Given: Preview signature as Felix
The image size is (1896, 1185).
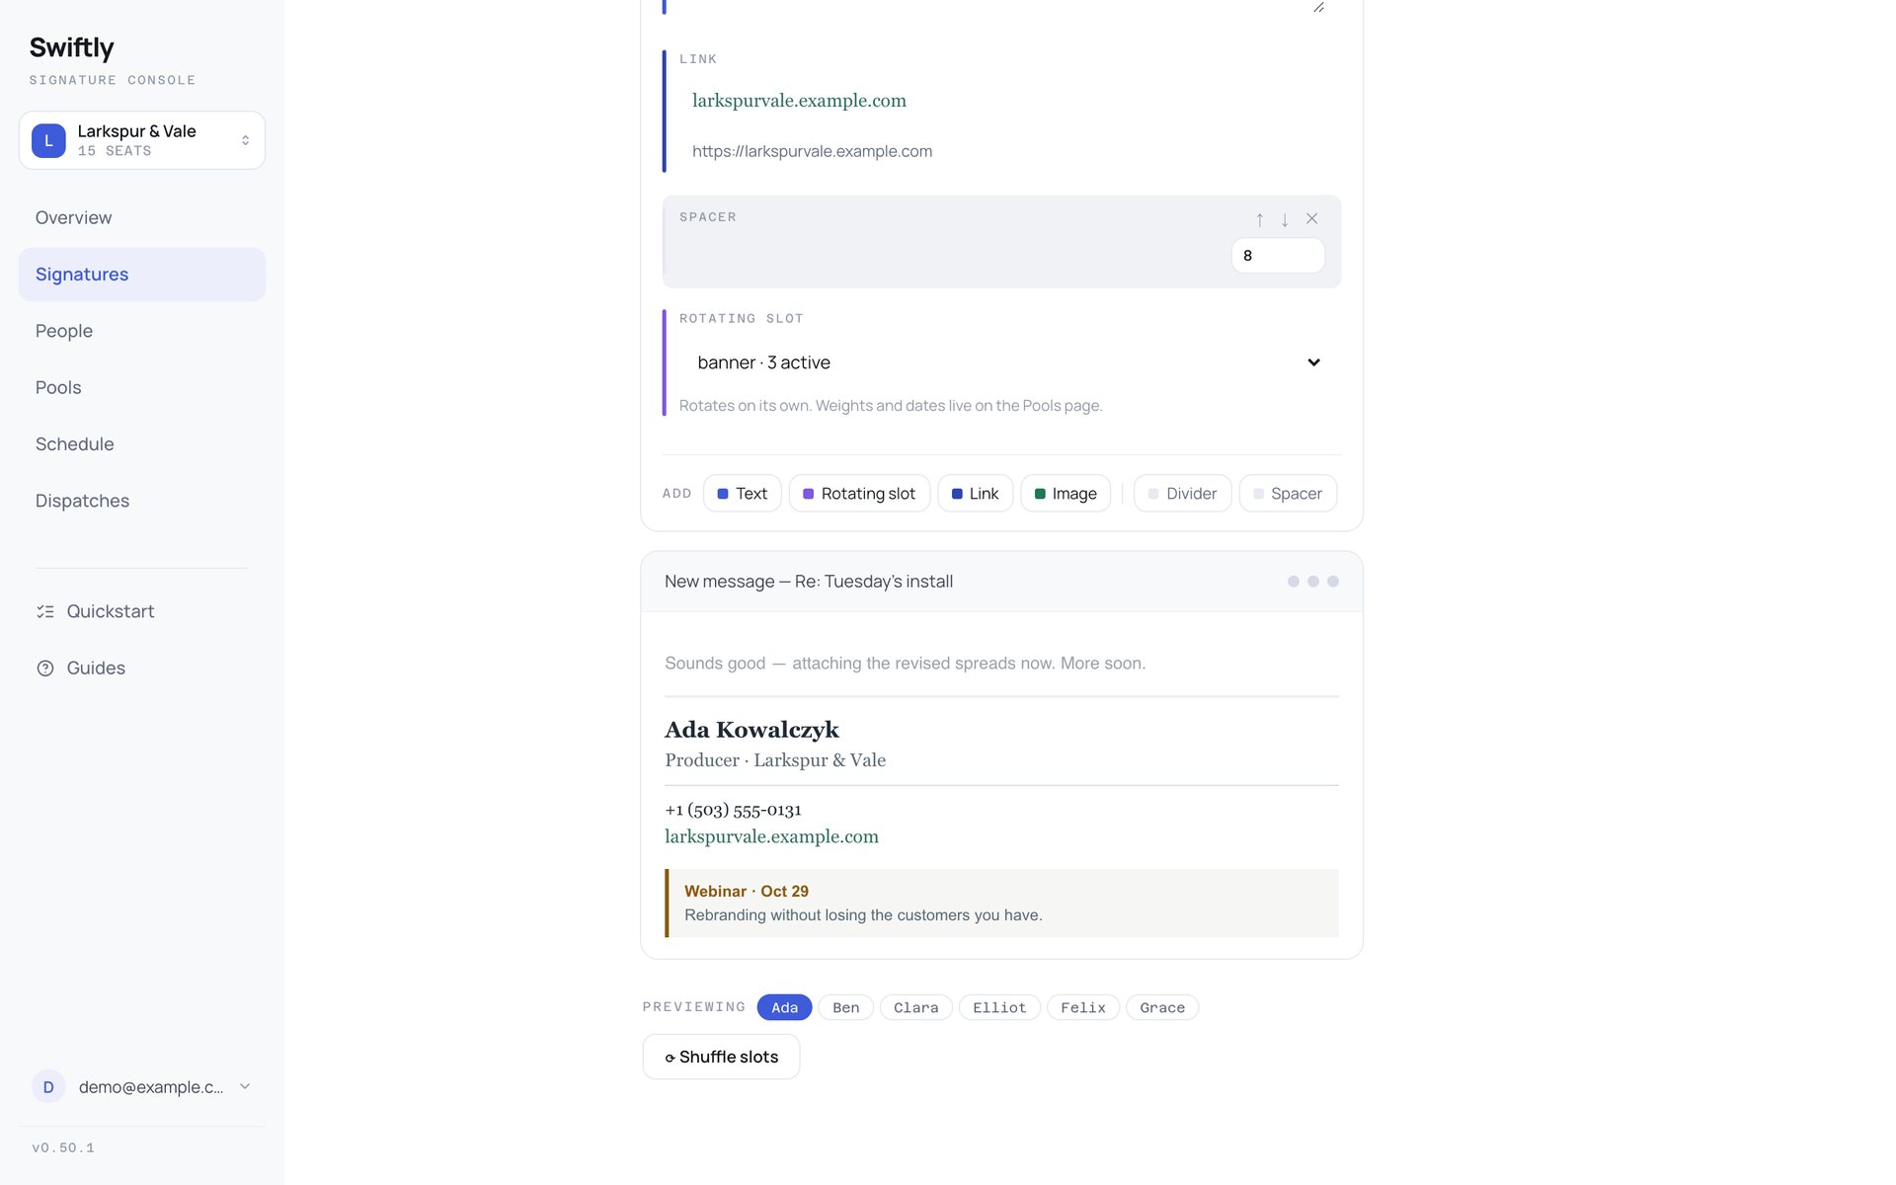Looking at the screenshot, I should (x=1082, y=1007).
